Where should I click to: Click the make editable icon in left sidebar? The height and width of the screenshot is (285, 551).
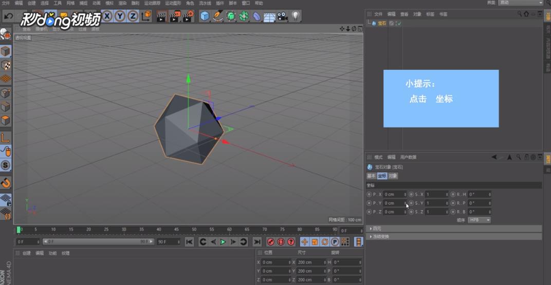coord(6,34)
